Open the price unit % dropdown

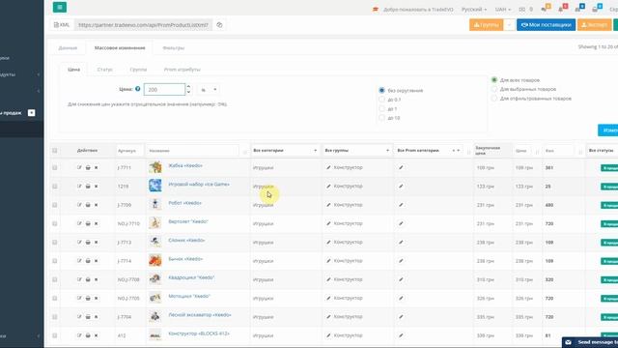(x=209, y=90)
